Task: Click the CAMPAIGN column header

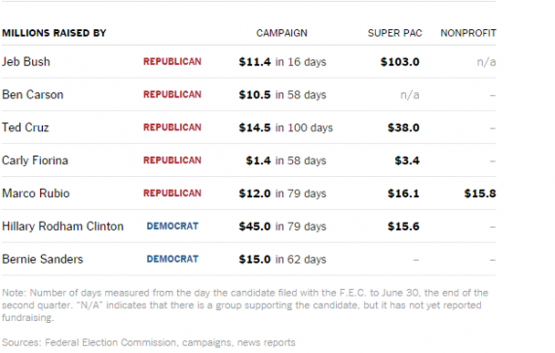Action: pos(281,33)
